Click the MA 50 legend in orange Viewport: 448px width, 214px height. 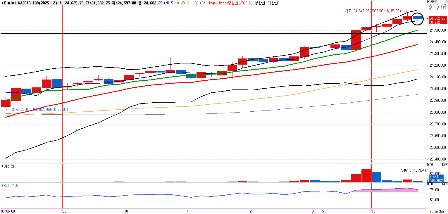(x=188, y=3)
